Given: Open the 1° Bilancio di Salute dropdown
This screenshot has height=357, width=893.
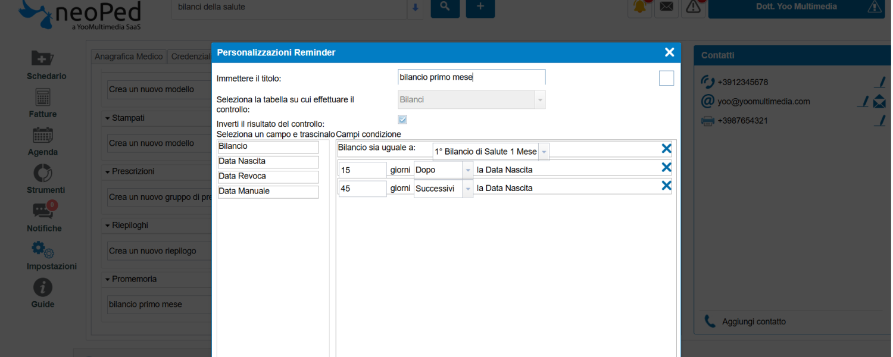Looking at the screenshot, I should coord(544,152).
